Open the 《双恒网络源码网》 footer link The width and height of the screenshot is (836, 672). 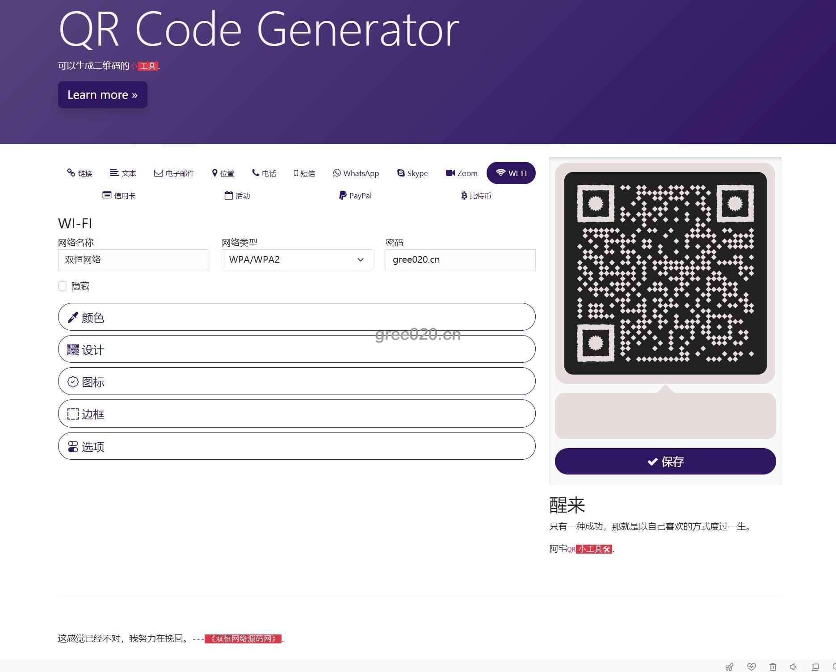click(243, 639)
